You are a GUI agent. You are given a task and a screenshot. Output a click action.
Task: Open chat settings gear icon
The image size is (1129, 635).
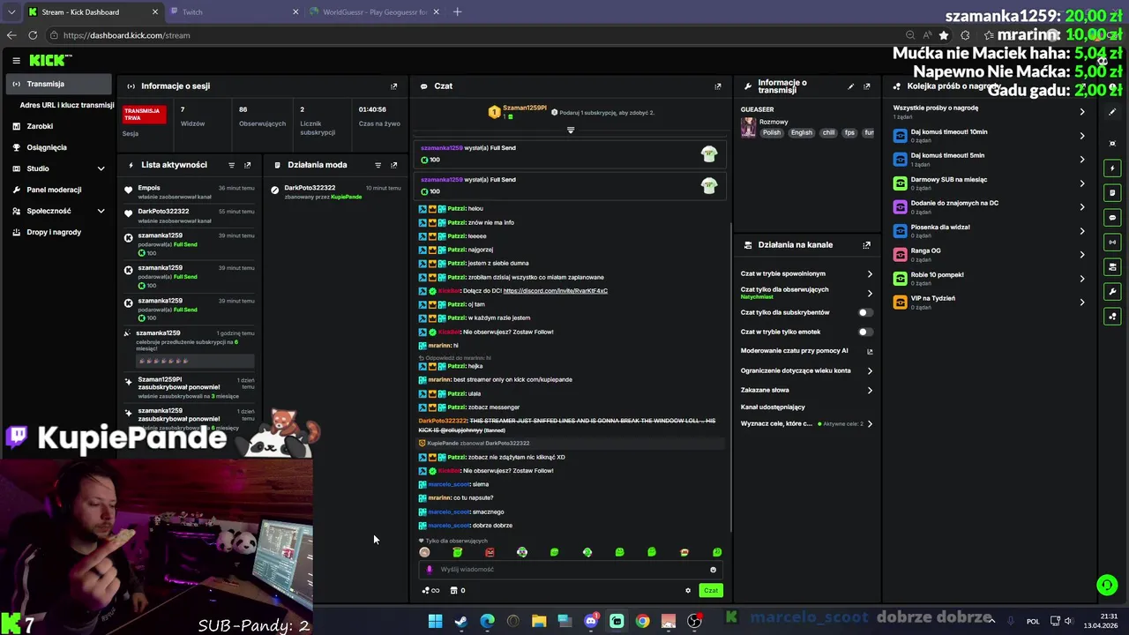pos(688,591)
